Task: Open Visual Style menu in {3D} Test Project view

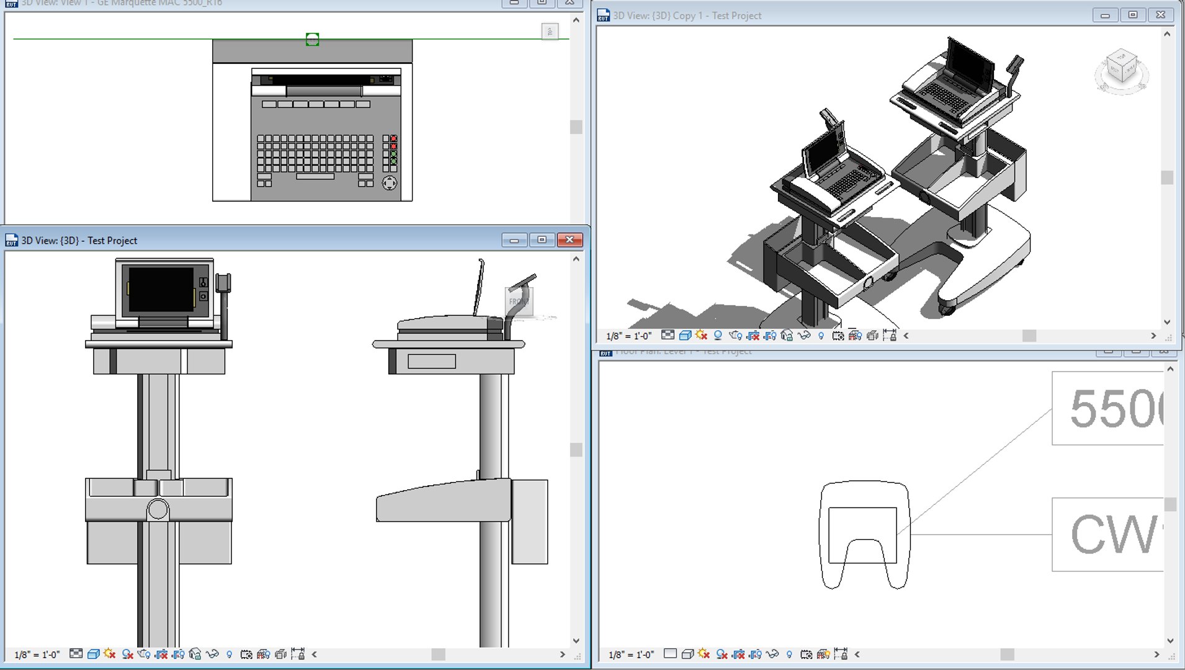Action: pyautogui.click(x=94, y=654)
